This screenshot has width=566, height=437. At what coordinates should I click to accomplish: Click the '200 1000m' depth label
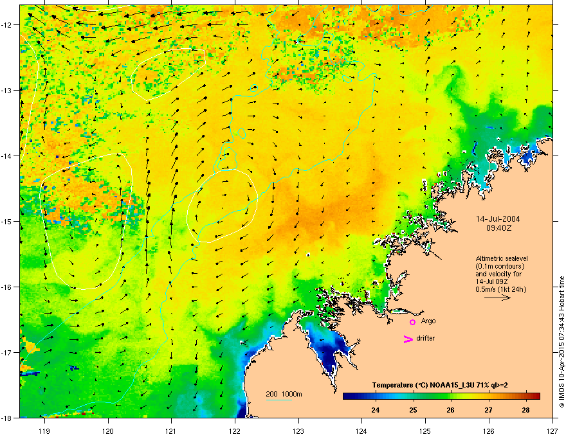(x=284, y=394)
